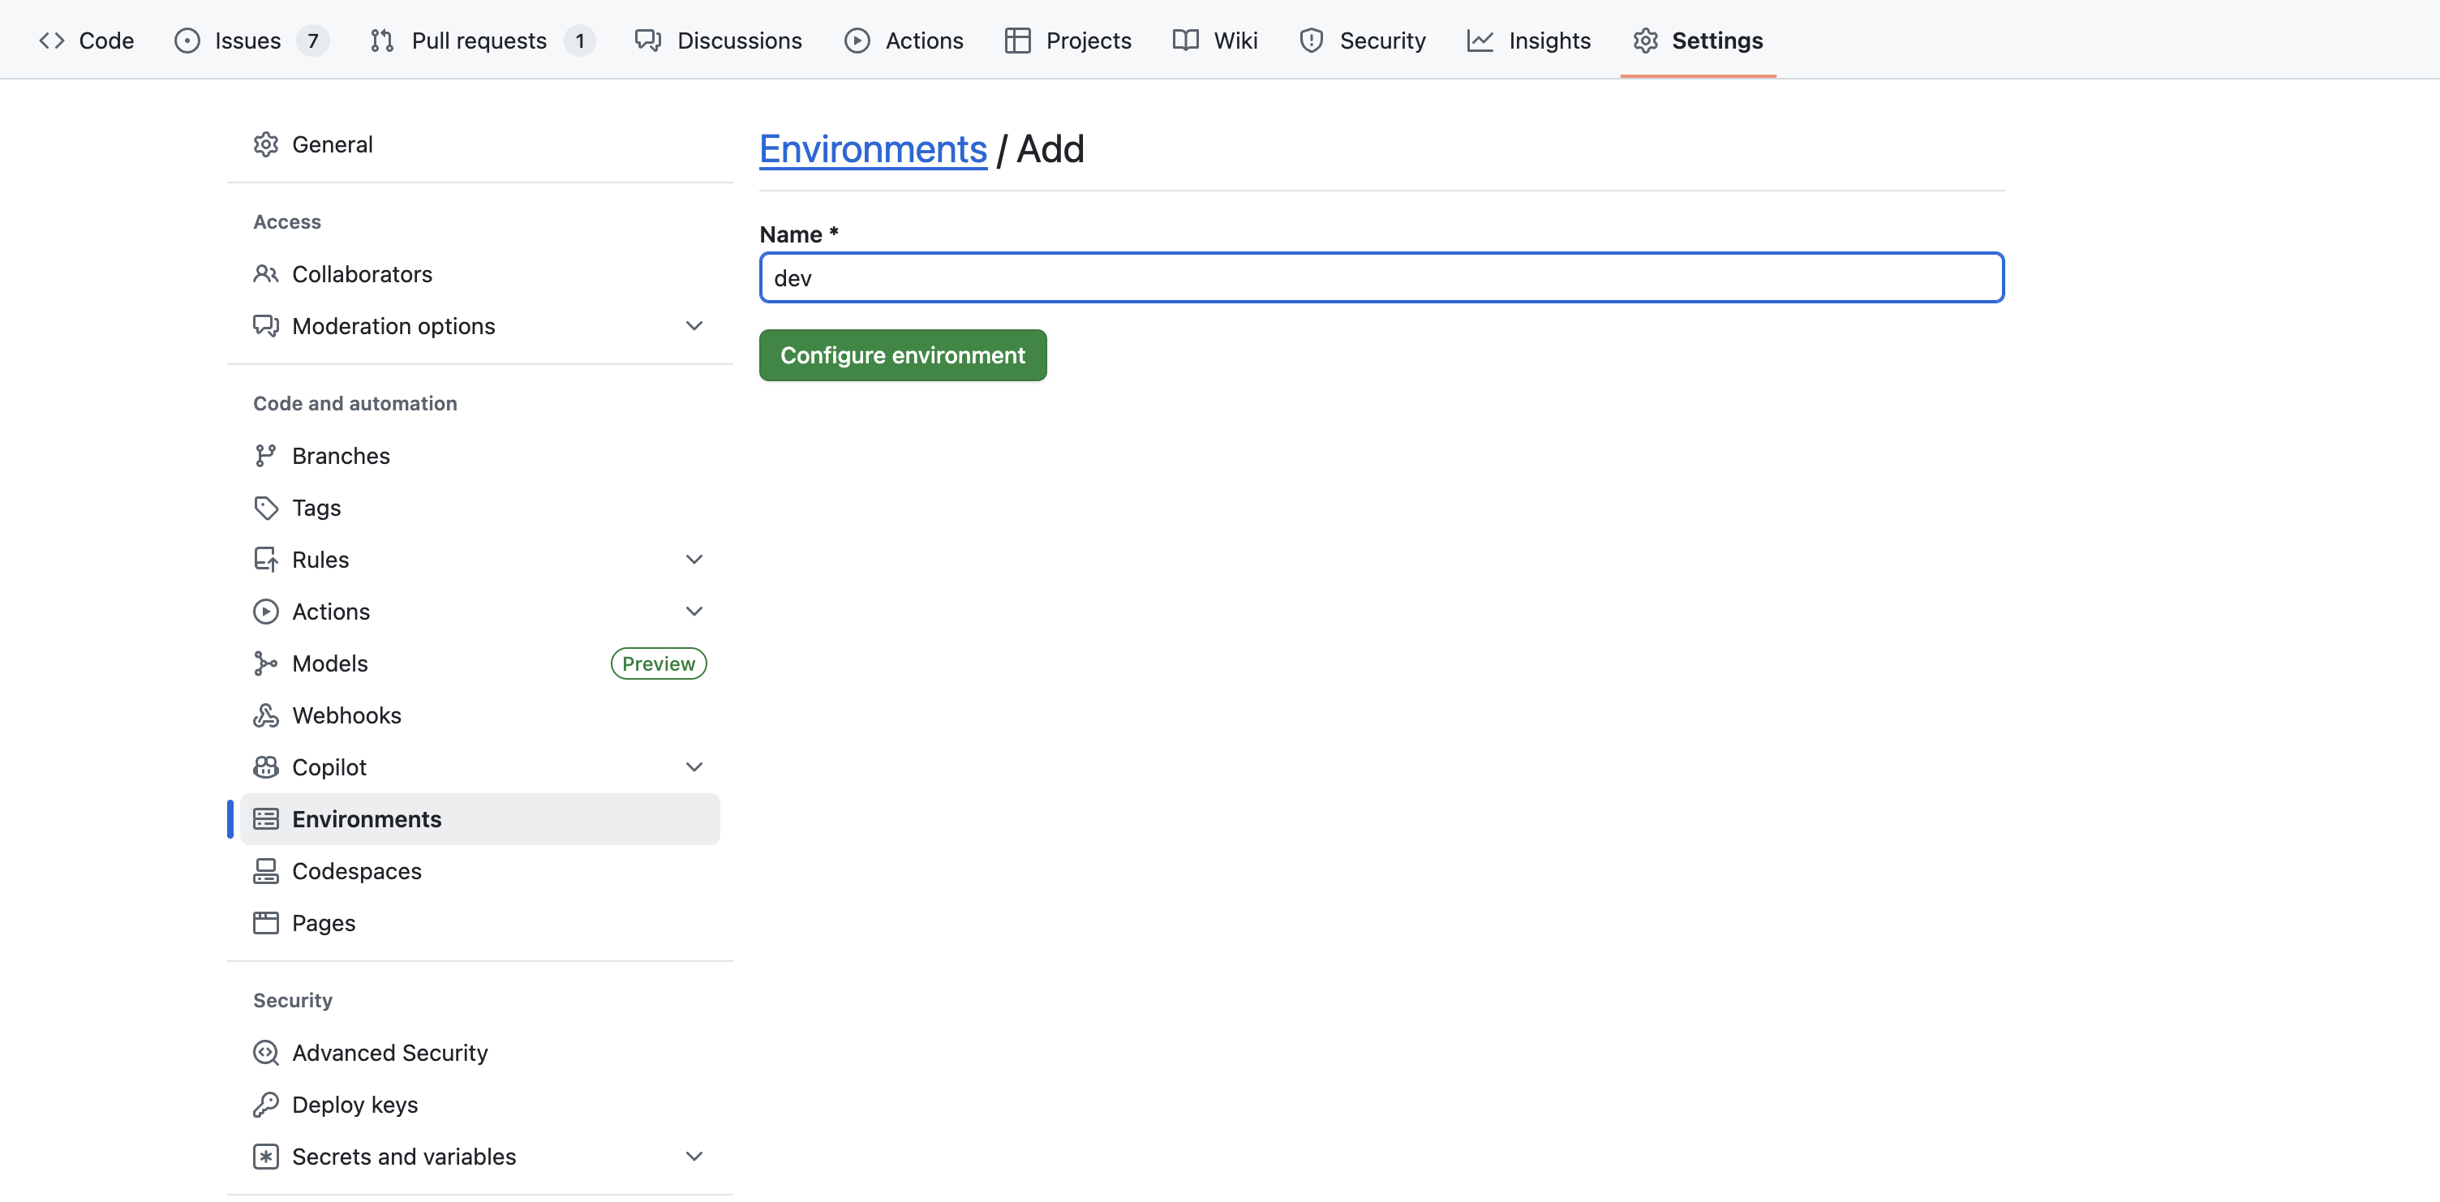Open the Collaborators settings
Image resolution: width=2440 pixels, height=1202 pixels.
[x=362, y=274]
